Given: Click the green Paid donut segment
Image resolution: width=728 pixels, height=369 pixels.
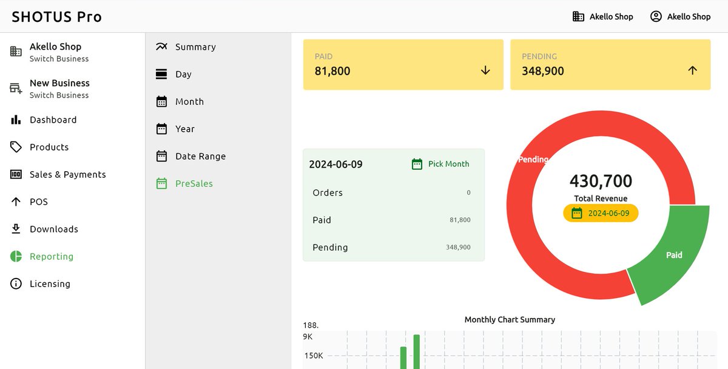Looking at the screenshot, I should click(x=673, y=255).
